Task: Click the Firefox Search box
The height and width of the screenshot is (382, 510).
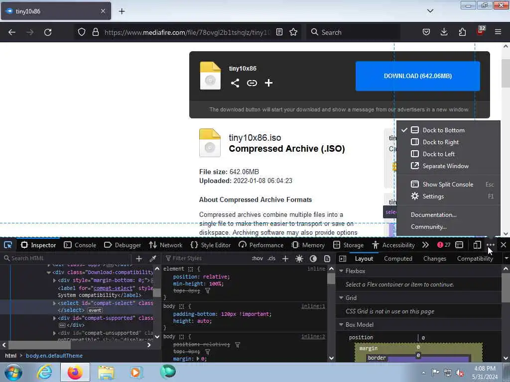Action: [353, 32]
